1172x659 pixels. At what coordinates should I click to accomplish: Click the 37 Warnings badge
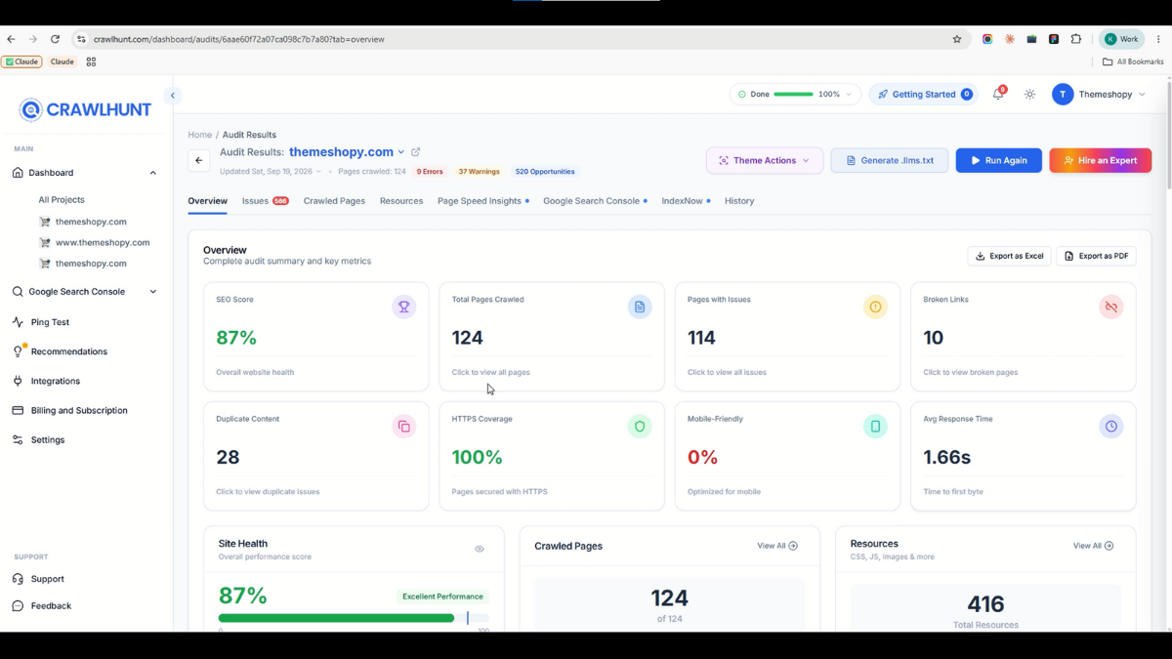pyautogui.click(x=479, y=172)
